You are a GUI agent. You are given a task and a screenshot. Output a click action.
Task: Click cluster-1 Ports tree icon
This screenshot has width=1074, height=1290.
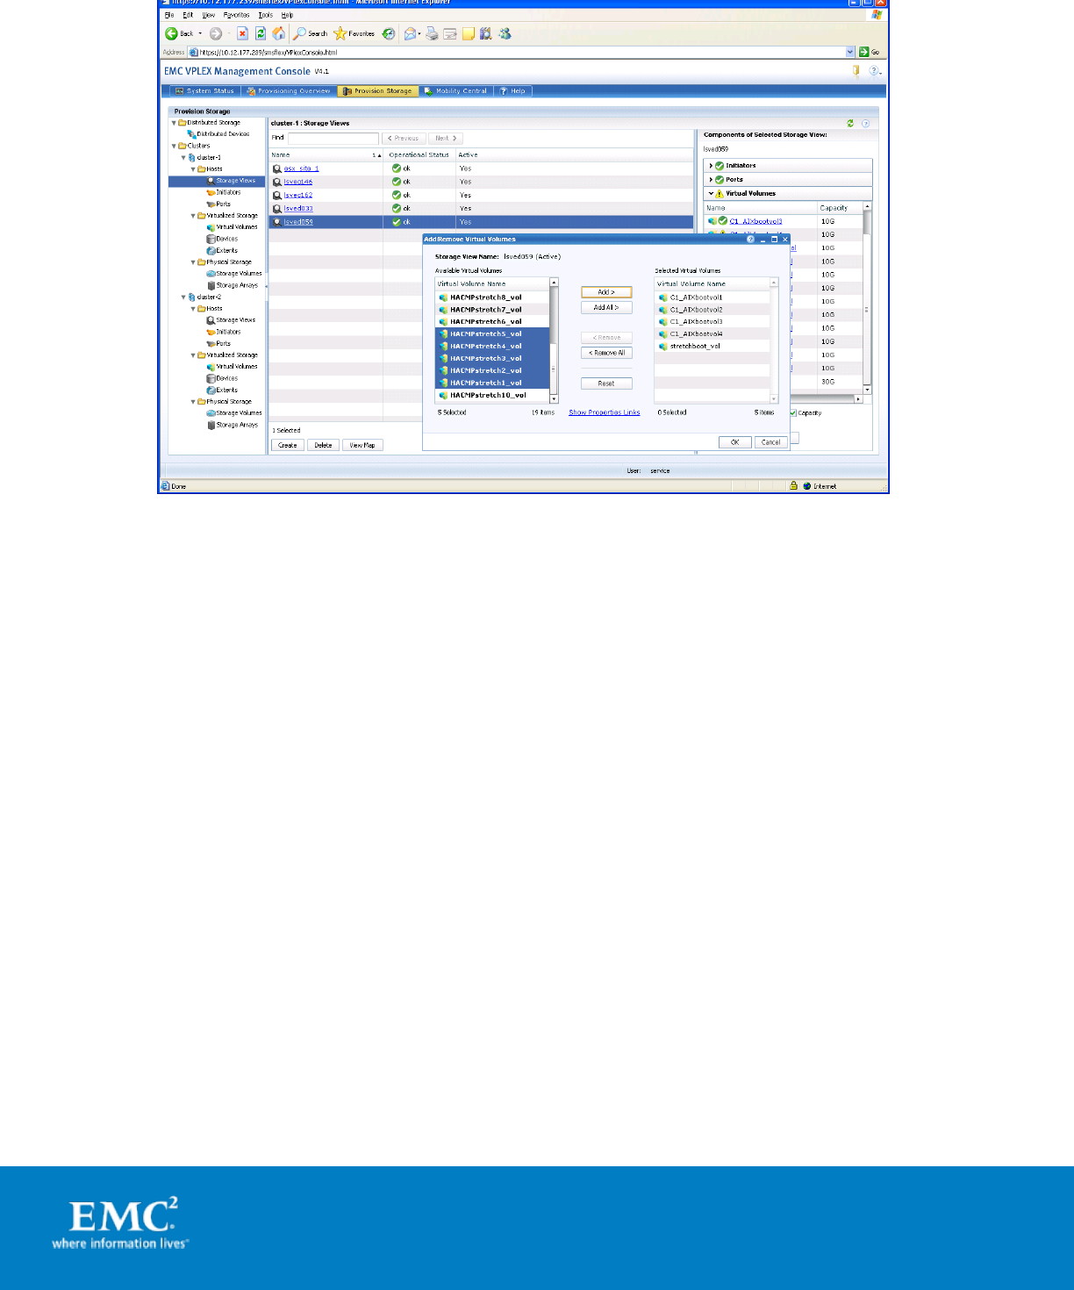[x=211, y=204]
